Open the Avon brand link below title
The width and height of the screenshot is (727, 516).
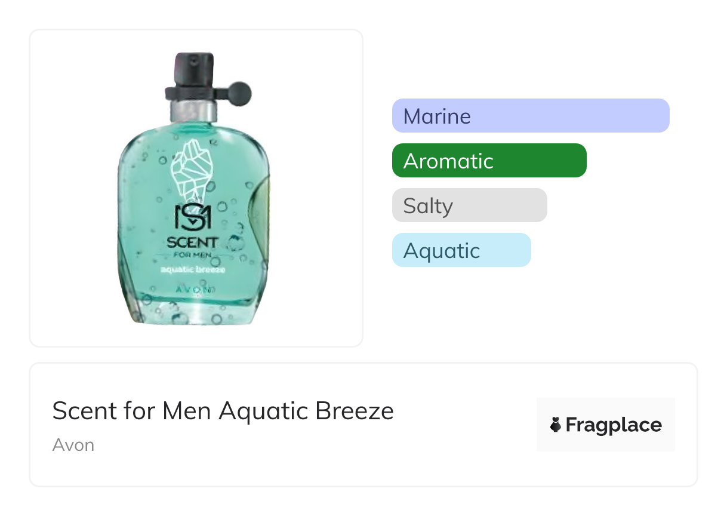point(73,445)
